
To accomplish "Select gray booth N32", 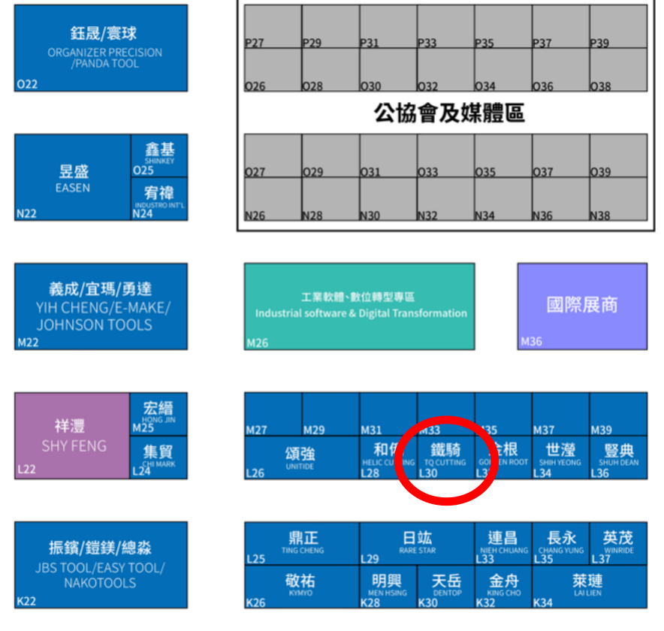I will [x=446, y=199].
